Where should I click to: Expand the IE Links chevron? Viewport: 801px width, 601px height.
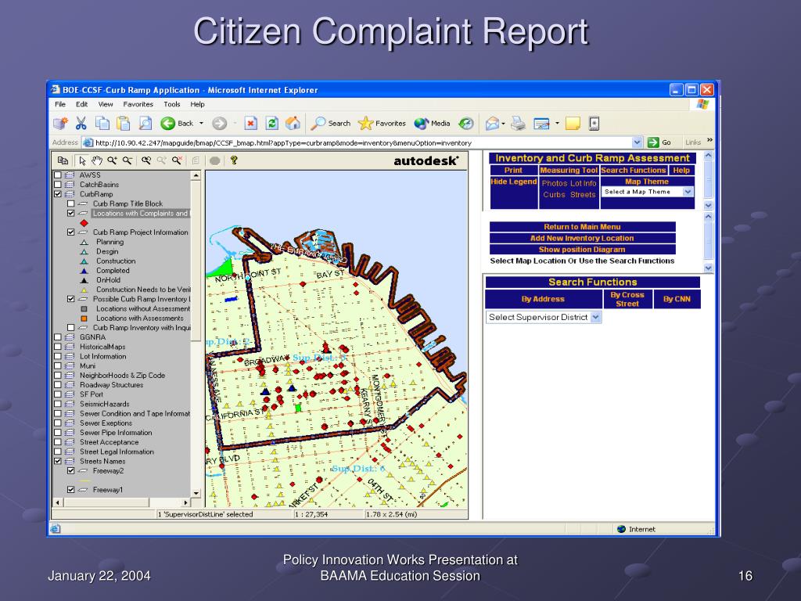coord(709,140)
